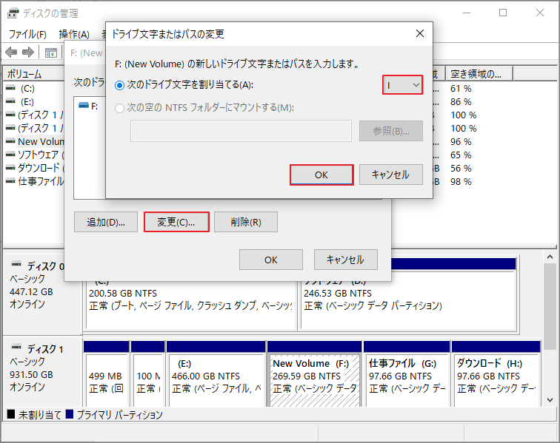Confirm the new drive letter with OK
Image resolution: width=560 pixels, height=443 pixels.
pyautogui.click(x=321, y=175)
